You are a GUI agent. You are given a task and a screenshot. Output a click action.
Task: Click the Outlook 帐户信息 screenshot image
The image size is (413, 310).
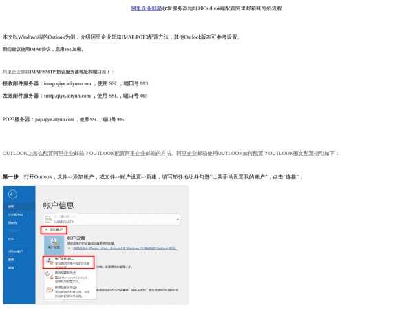96,245
